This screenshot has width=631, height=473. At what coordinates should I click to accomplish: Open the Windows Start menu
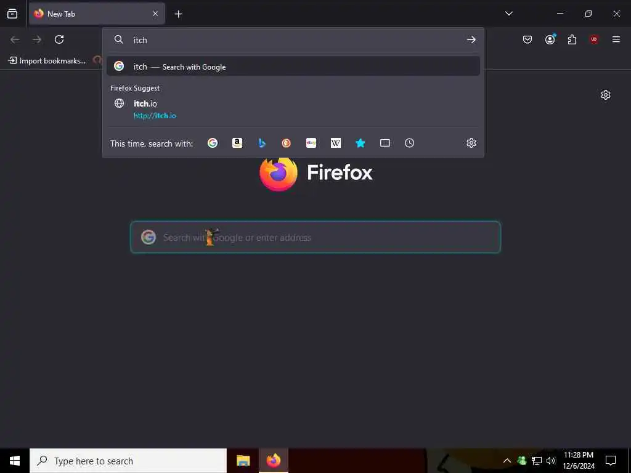click(15, 461)
